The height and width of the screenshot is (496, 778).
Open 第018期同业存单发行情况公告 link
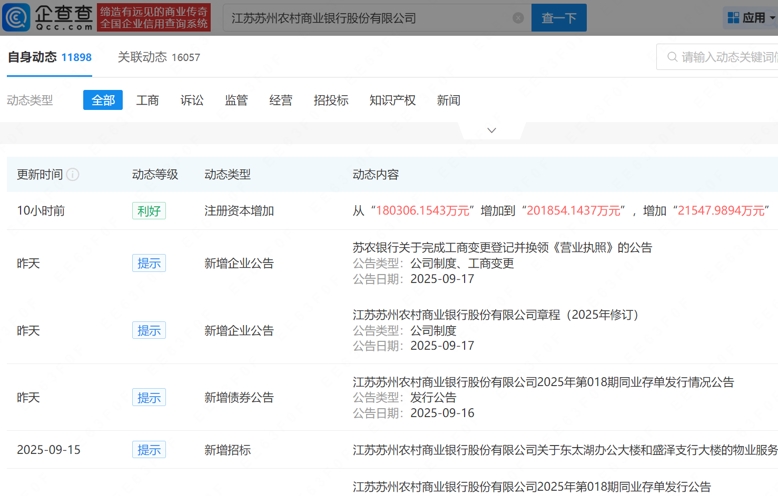click(543, 382)
